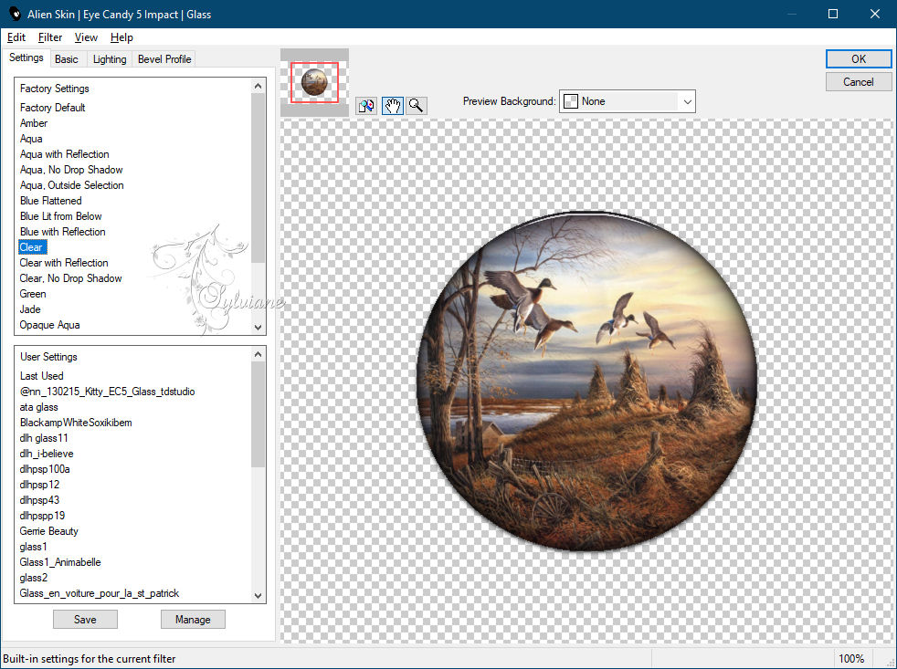Select the Aqua preset
Image resolution: width=897 pixels, height=669 pixels.
click(x=31, y=139)
